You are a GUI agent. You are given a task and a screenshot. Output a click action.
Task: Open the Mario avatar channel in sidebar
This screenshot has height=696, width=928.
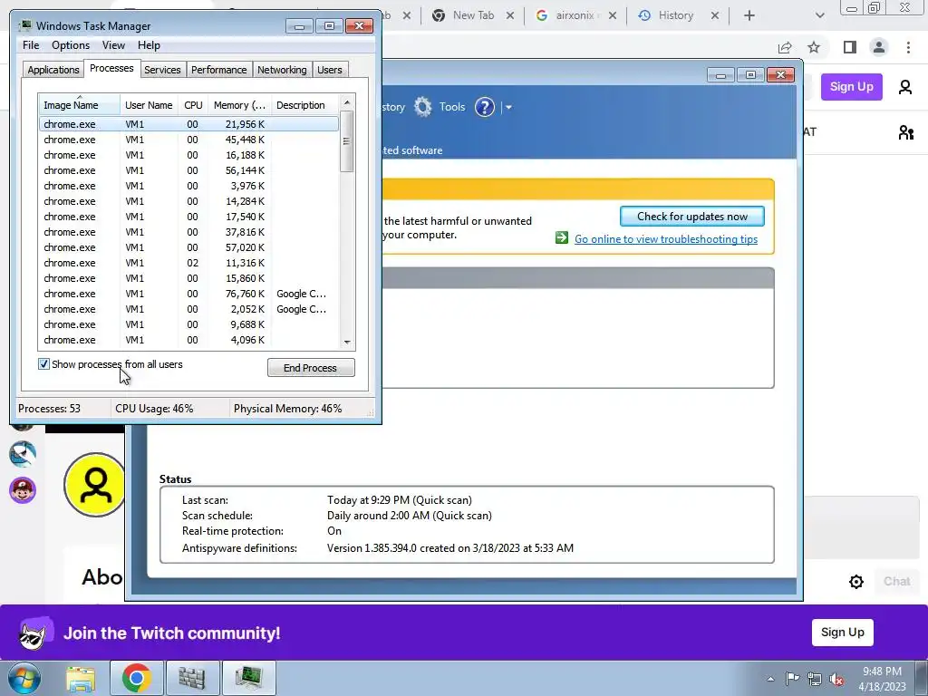click(x=23, y=490)
